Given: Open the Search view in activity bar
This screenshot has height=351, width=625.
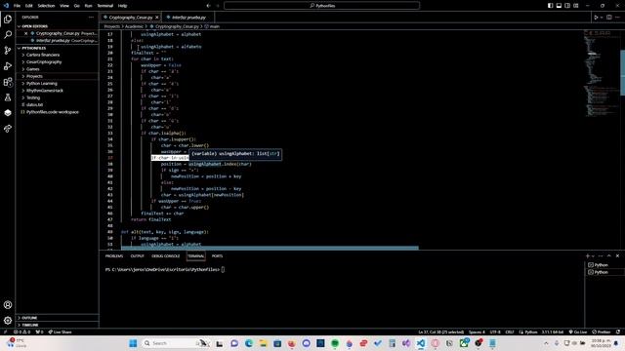Looking at the screenshot, I should pyautogui.click(x=8, y=35).
